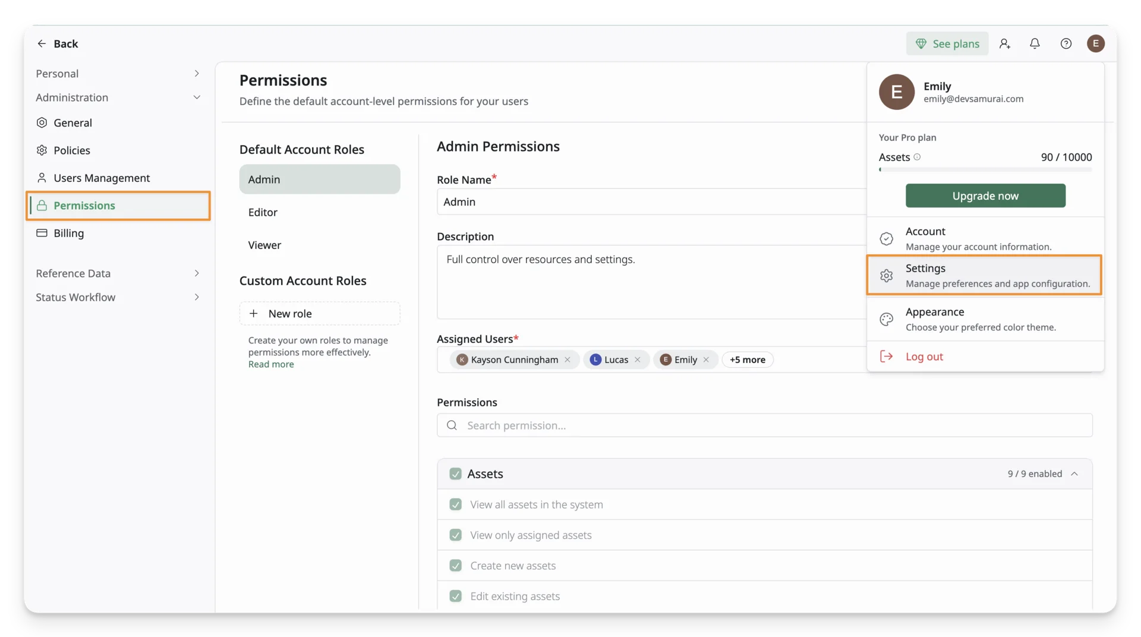This screenshot has height=637, width=1141.
Task: Open Billing in the sidebar
Action: point(118,233)
